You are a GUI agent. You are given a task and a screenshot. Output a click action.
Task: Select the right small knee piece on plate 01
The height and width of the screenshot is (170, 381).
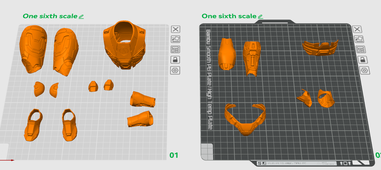109,85
